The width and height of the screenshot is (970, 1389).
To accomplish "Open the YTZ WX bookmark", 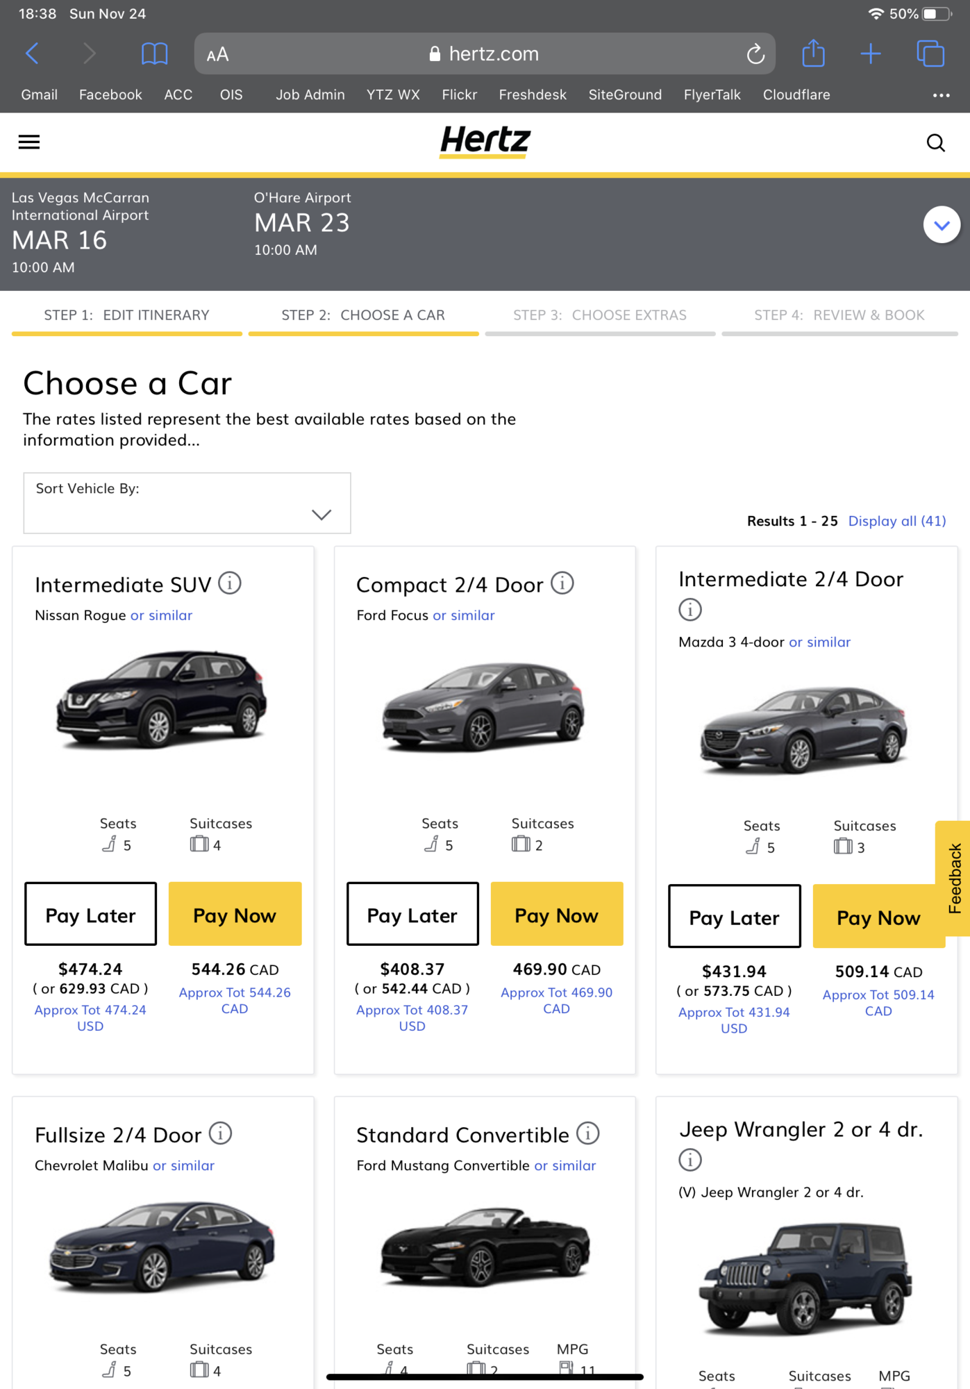I will tap(393, 95).
